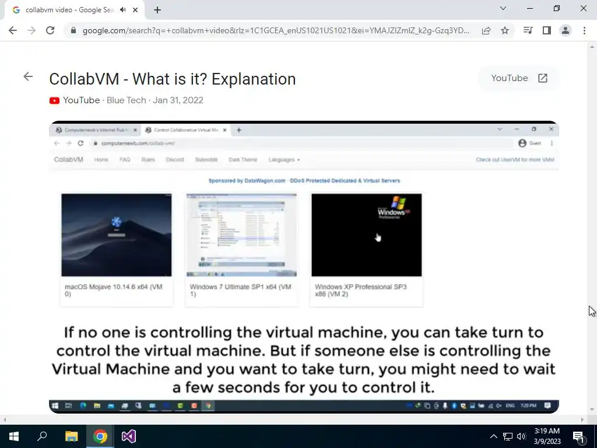The width and height of the screenshot is (597, 448).
Task: Go back with the browser back arrow
Action: (13, 30)
